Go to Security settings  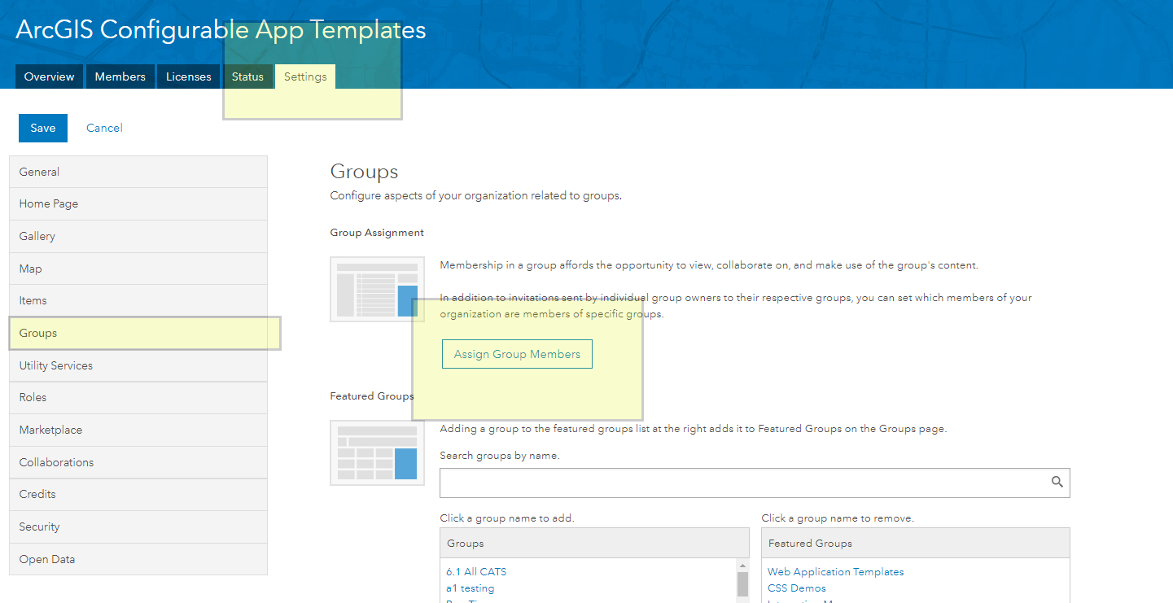pos(138,527)
